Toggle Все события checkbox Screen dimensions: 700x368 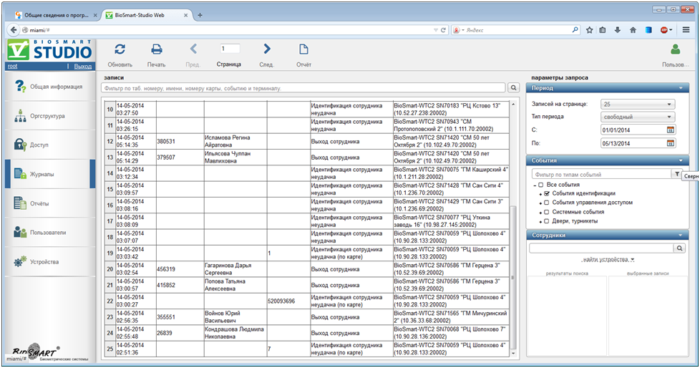[540, 185]
